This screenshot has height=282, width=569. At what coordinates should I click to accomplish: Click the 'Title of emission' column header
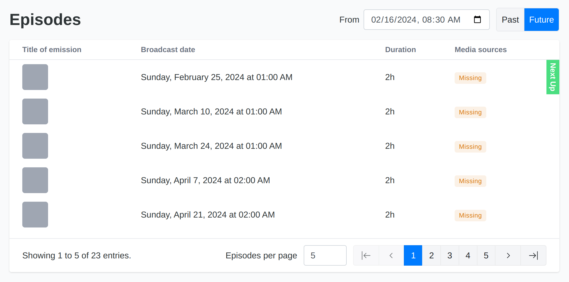tap(52, 50)
